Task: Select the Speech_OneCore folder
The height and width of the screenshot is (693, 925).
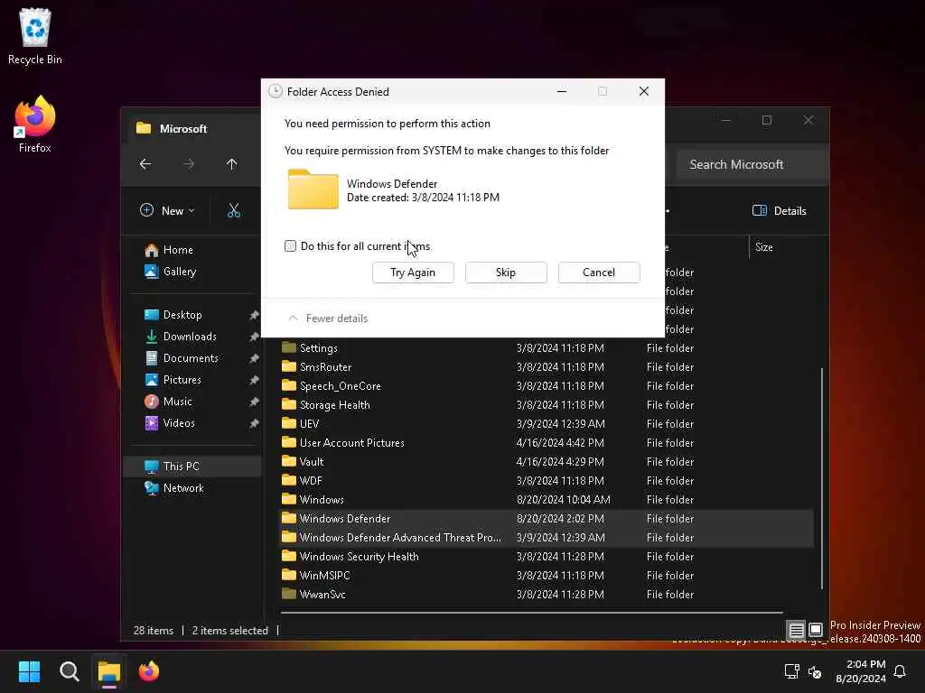Action: [x=546, y=386]
